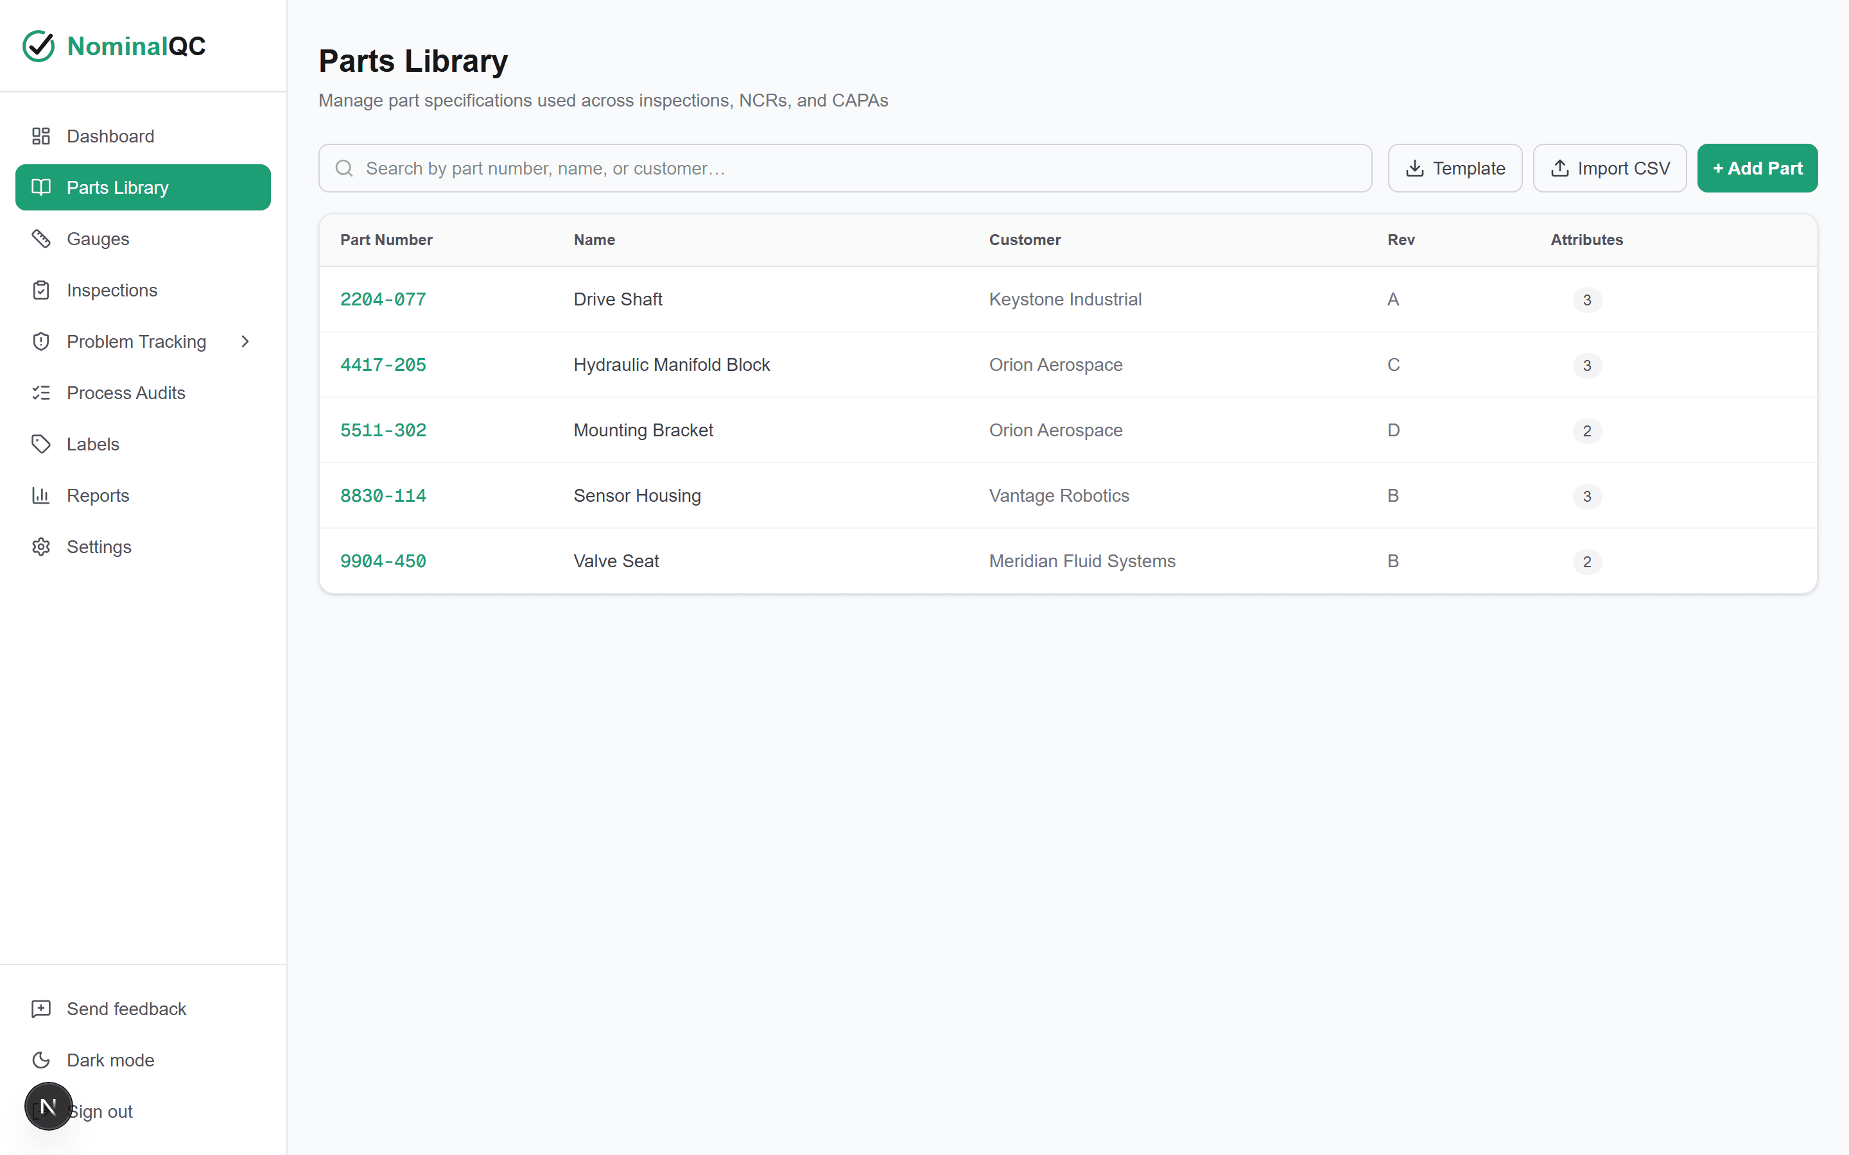Click the Dashboard grid icon
The height and width of the screenshot is (1155, 1849).
pyautogui.click(x=40, y=136)
